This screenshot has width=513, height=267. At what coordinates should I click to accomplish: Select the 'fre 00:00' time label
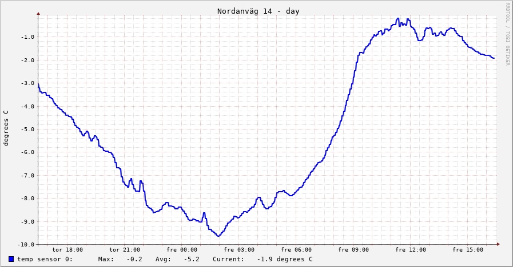coord(182,249)
